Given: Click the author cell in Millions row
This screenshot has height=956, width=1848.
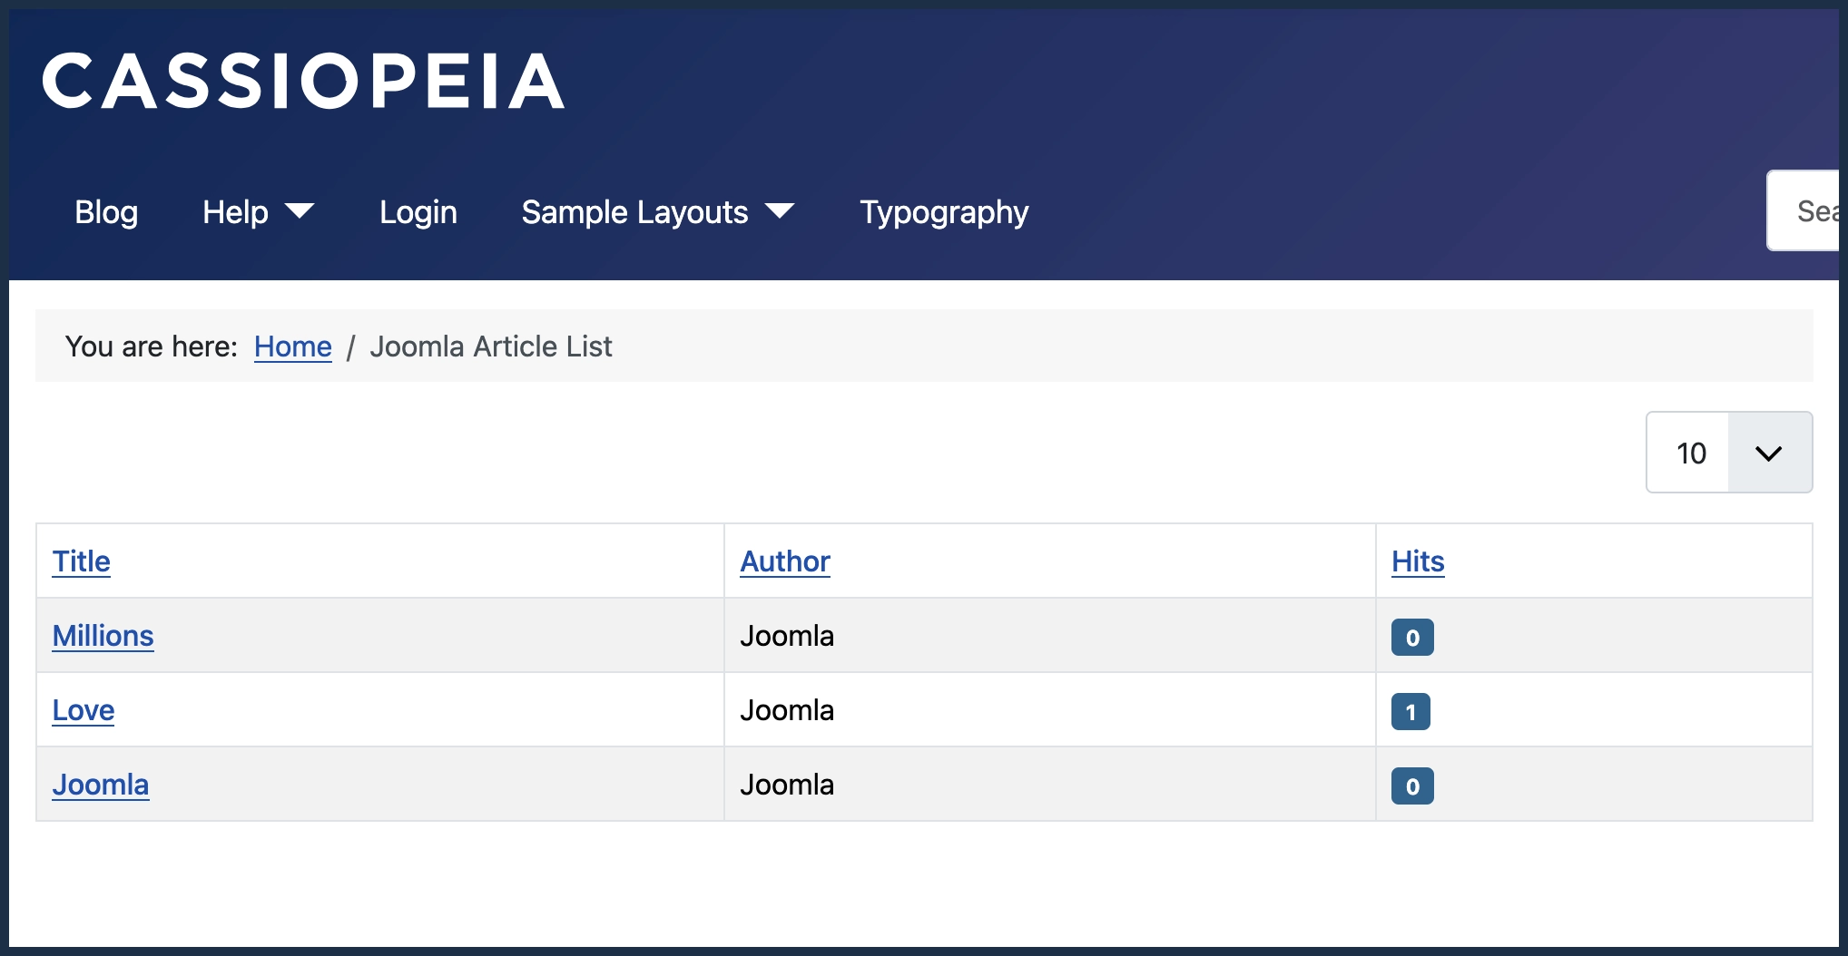Looking at the screenshot, I should [x=1050, y=636].
